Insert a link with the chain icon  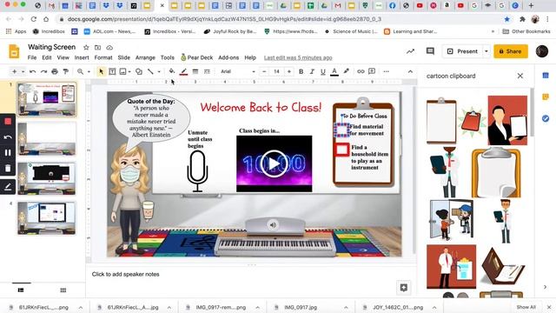coord(361,71)
